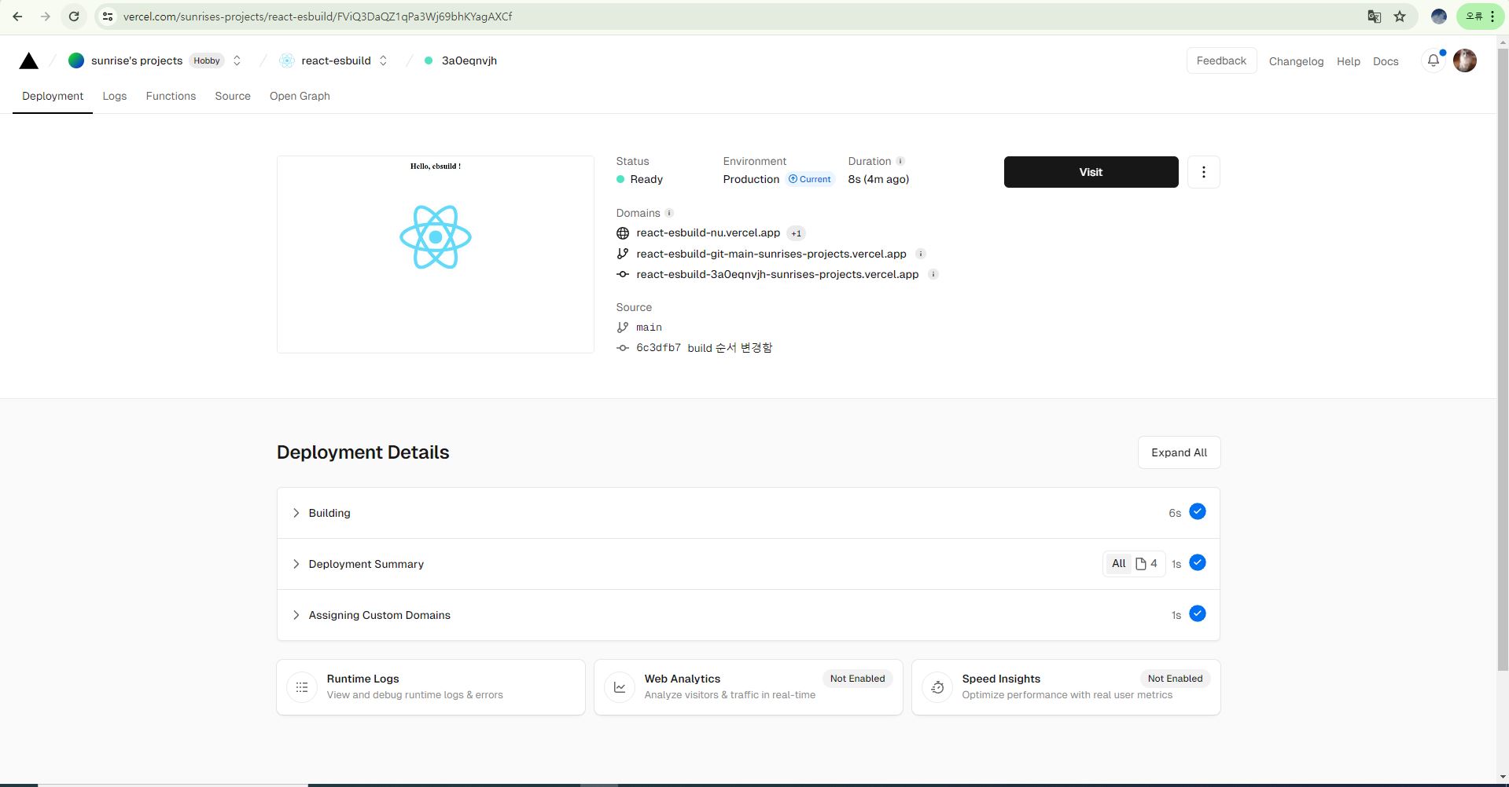This screenshot has width=1509, height=787.
Task: Open the site info icon in the address bar
Action: point(108,16)
